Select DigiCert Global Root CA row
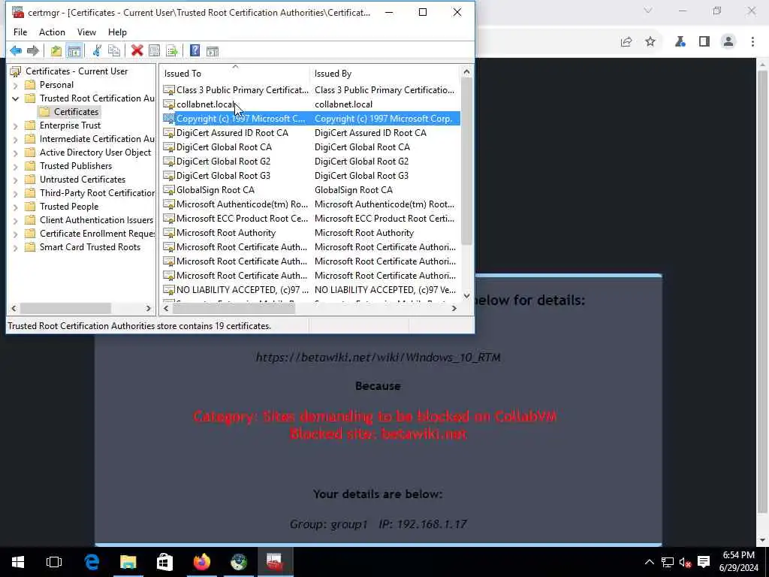Image resolution: width=769 pixels, height=577 pixels. click(311, 147)
